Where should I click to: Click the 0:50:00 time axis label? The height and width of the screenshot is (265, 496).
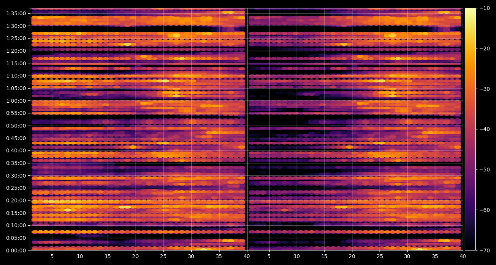[16, 126]
